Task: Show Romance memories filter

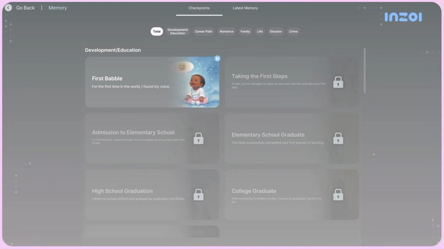Action: (226, 32)
